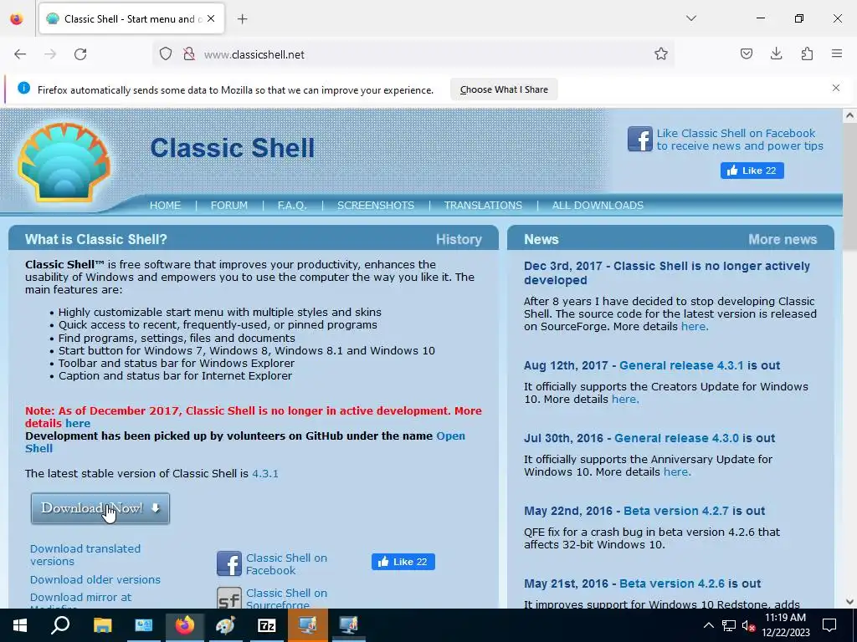This screenshot has height=642, width=857.
Task: Show connection info via crossed padlock icon
Action: coord(189,54)
